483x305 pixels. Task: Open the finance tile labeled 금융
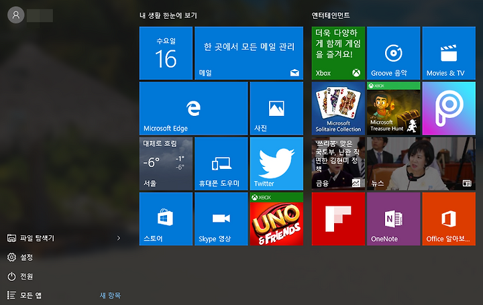point(338,164)
